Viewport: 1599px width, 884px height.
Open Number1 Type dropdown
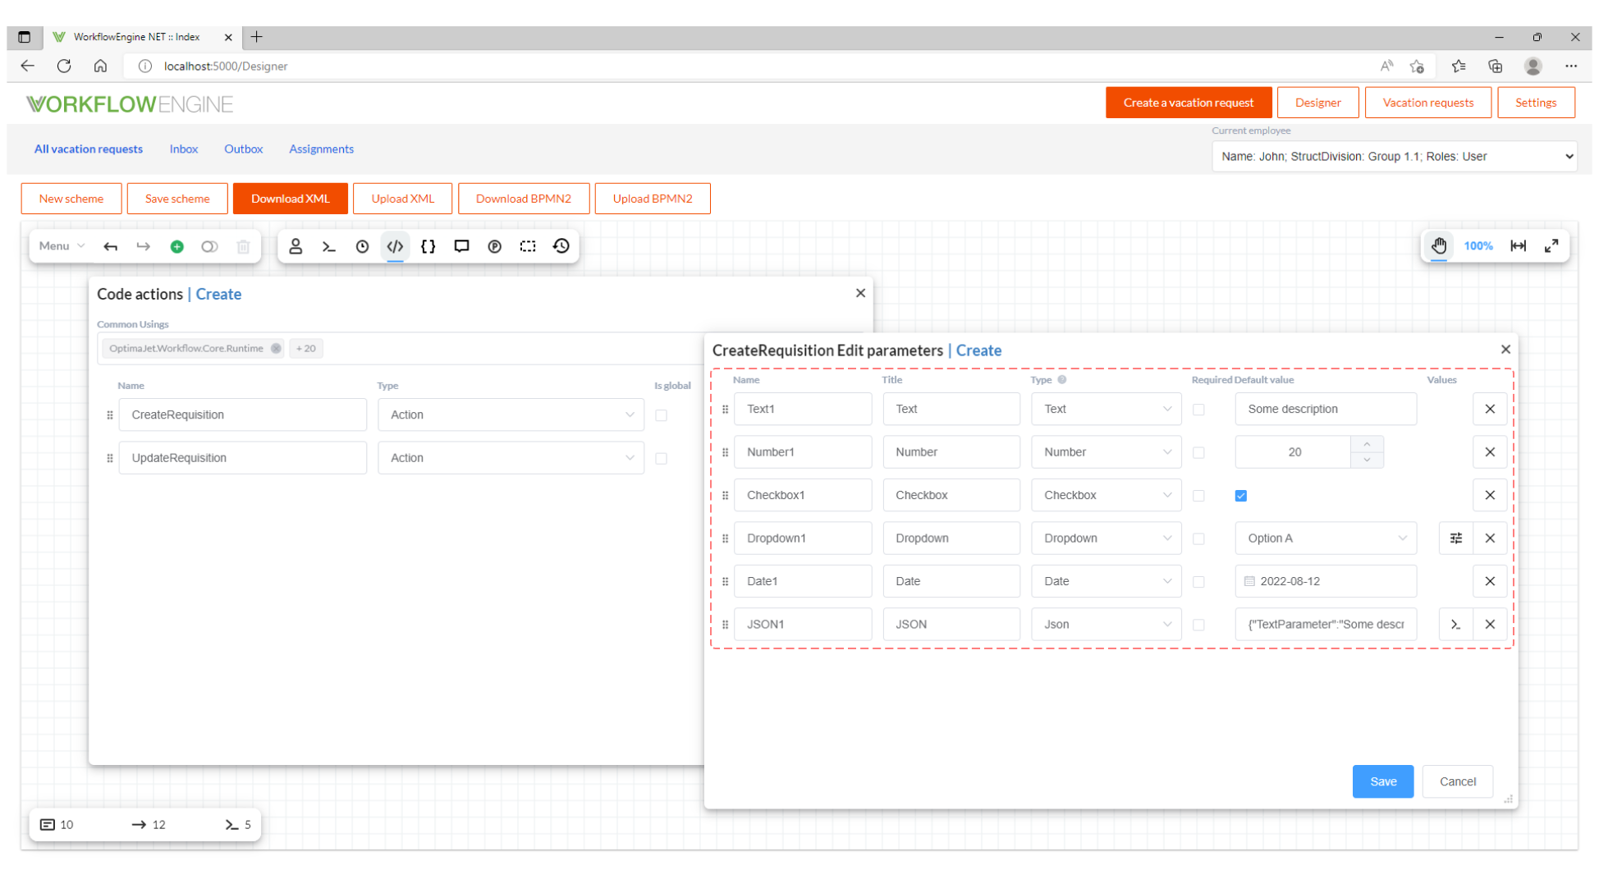point(1106,452)
